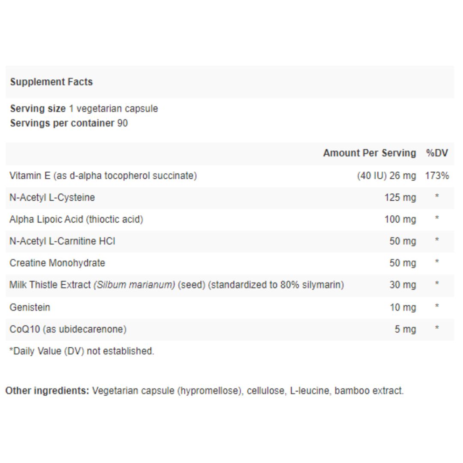This screenshot has width=463, height=463.
Task: Click the %DV column header
Action: pyautogui.click(x=437, y=153)
